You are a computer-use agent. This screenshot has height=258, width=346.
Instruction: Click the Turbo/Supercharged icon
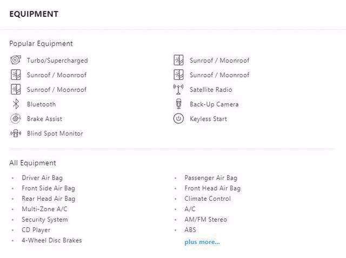(x=16, y=60)
